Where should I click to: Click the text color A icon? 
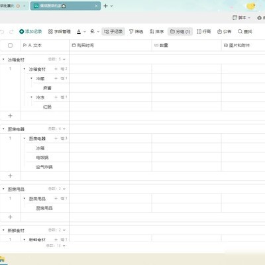coord(79,32)
